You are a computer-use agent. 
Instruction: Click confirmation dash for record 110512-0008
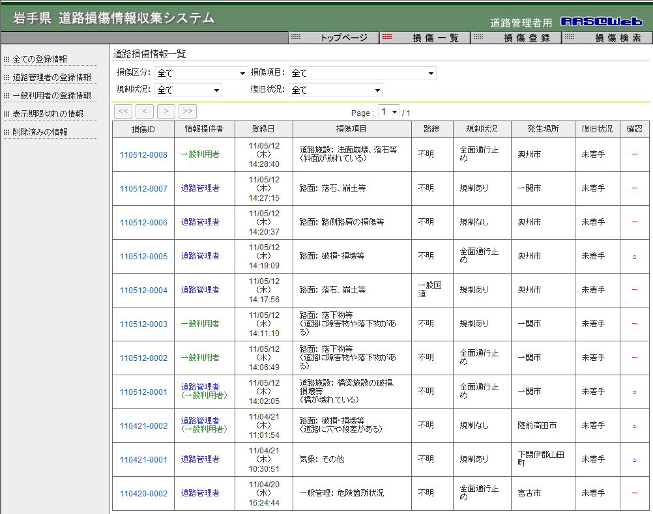(634, 154)
